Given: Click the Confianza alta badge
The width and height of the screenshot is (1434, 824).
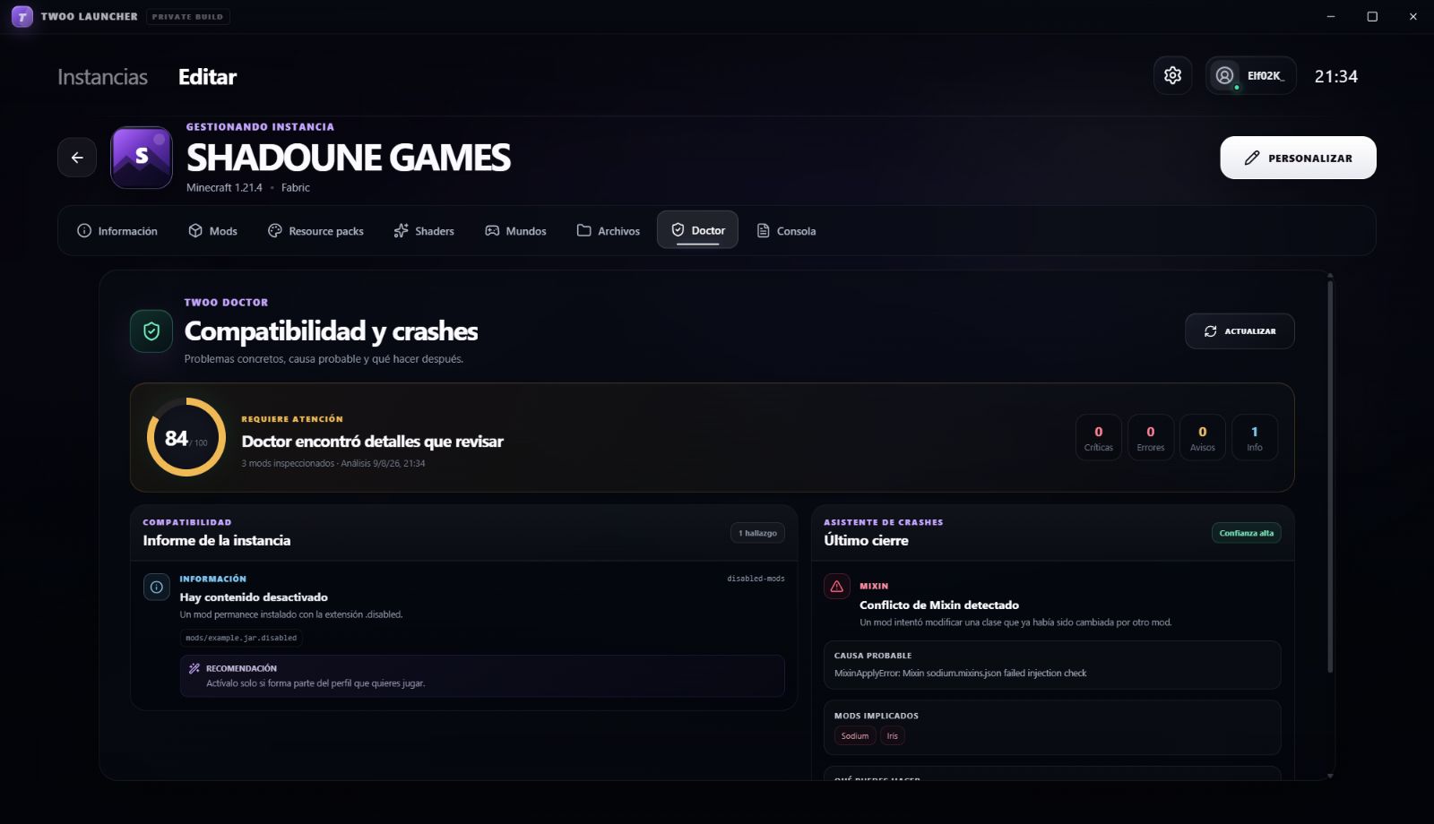Looking at the screenshot, I should (x=1246, y=533).
